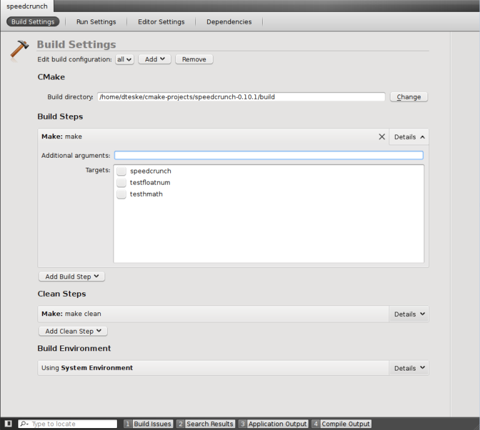Open the Dependencies tab
The width and height of the screenshot is (480, 430).
coord(229,22)
